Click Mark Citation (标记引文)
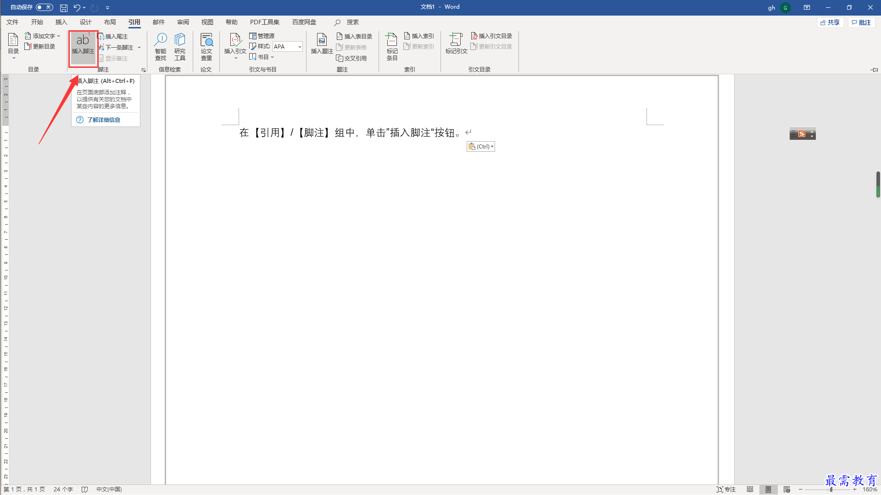The width and height of the screenshot is (881, 495). 456,44
